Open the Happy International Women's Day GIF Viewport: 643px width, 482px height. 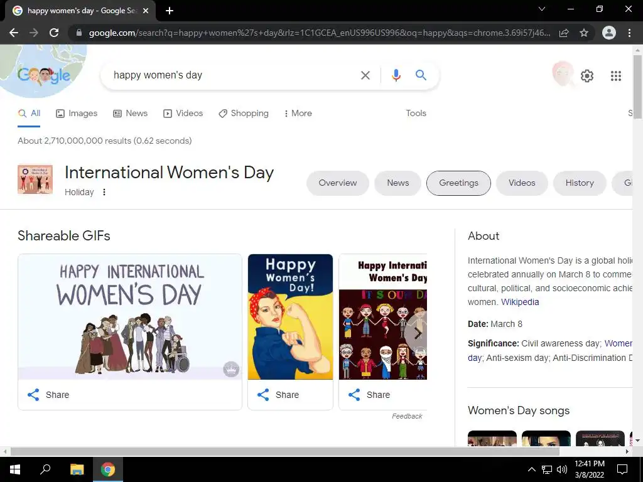coord(130,317)
